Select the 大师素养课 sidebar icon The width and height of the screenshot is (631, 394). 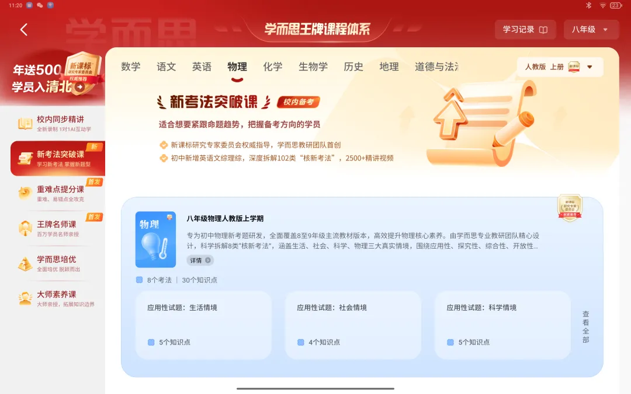pos(25,299)
